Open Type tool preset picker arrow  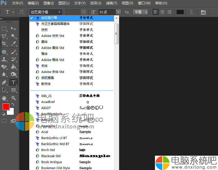pyautogui.click(x=13, y=12)
